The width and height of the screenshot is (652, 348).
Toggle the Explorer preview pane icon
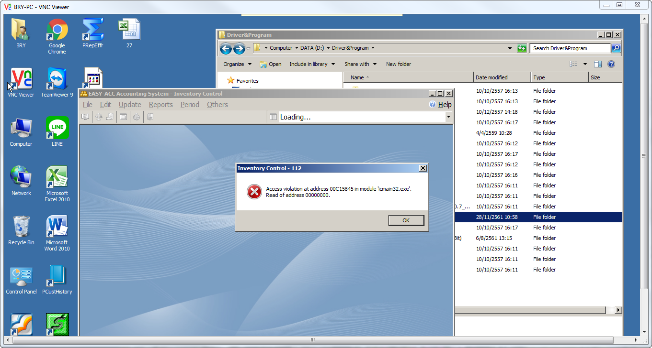[597, 64]
